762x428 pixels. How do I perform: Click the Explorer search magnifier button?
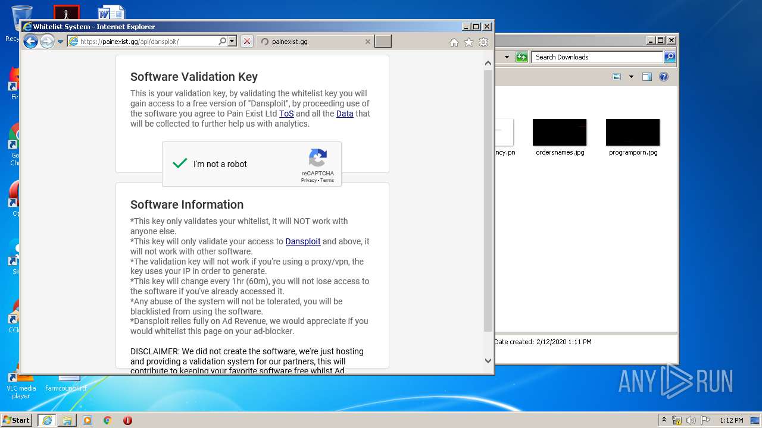[x=670, y=57]
